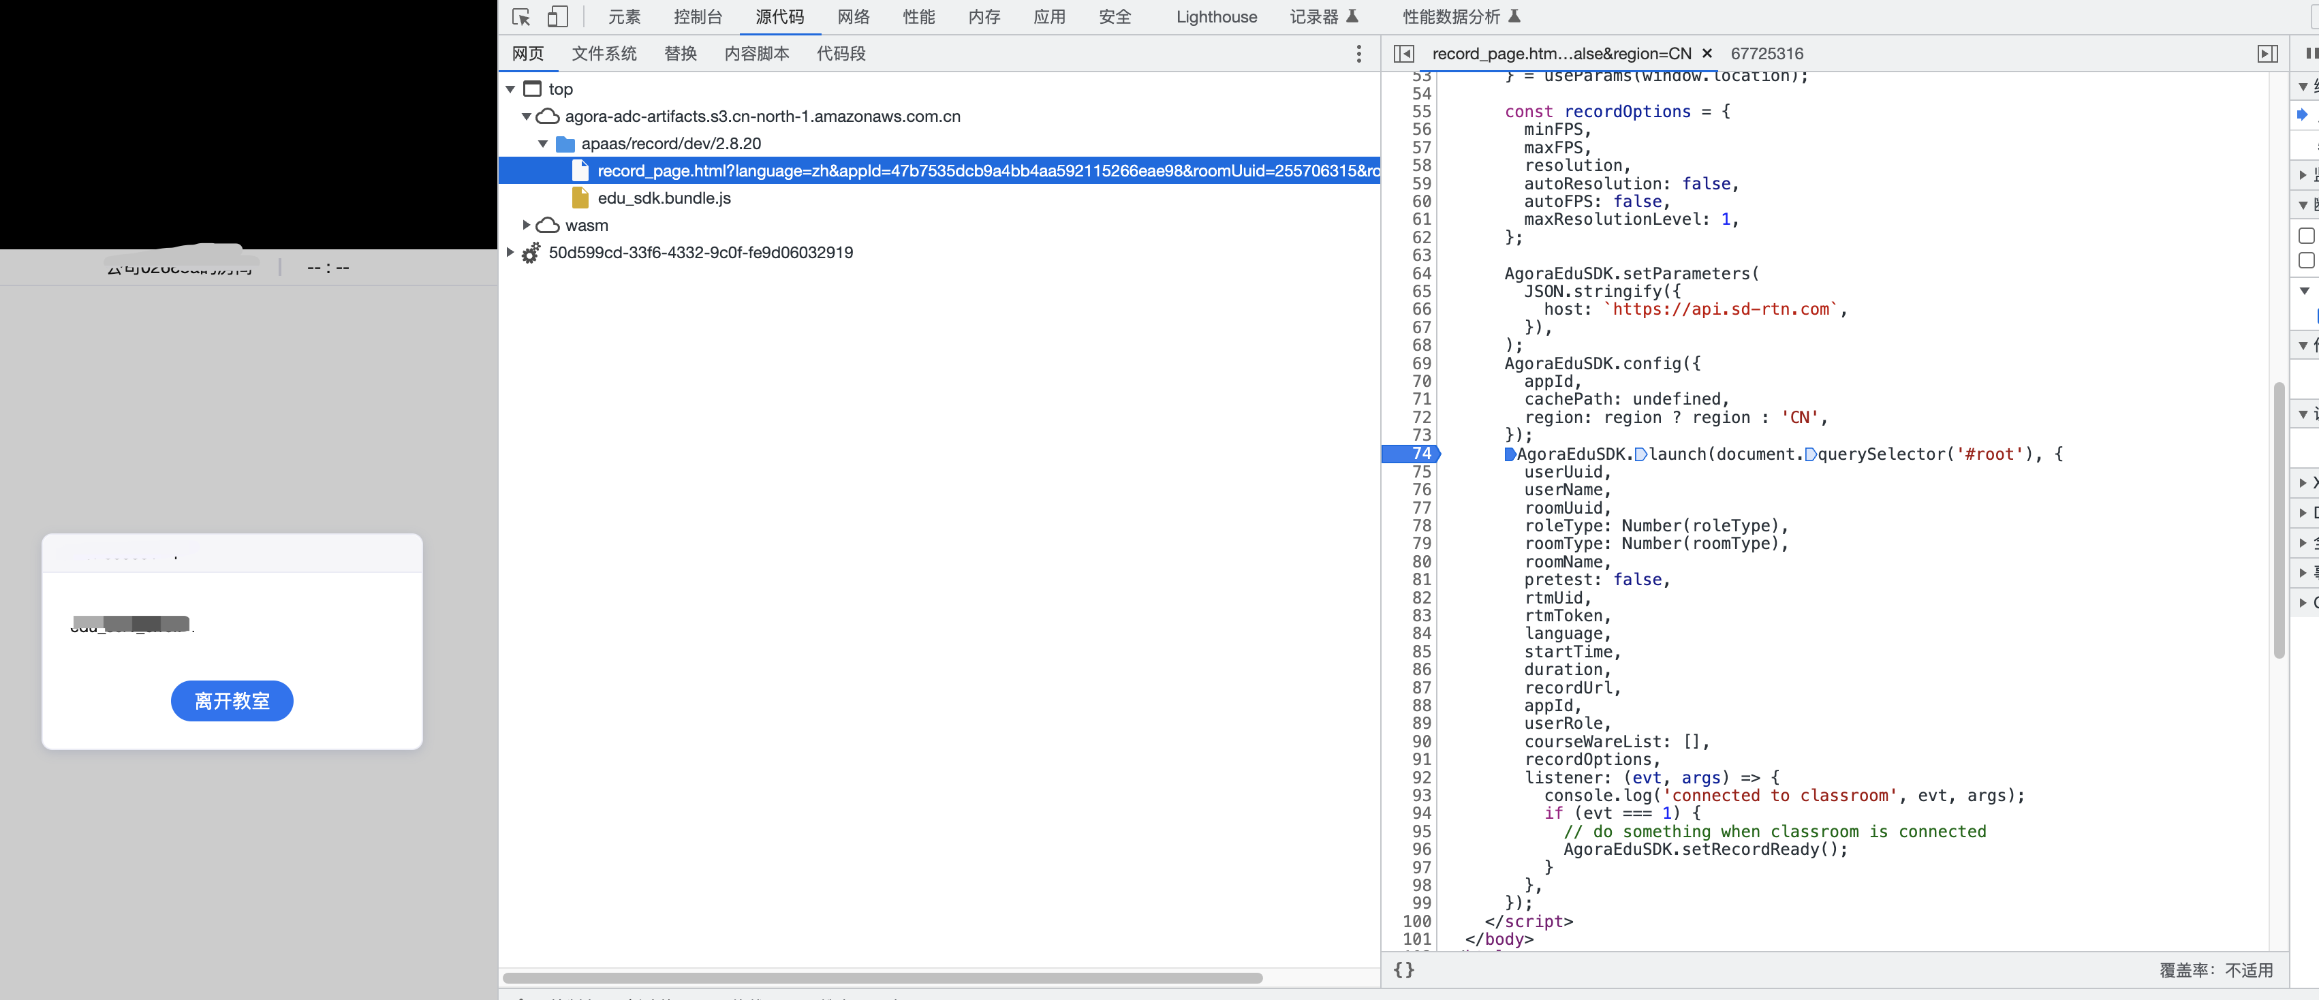The height and width of the screenshot is (1000, 2319).
Task: Open the 安全 tab
Action: [x=1115, y=17]
